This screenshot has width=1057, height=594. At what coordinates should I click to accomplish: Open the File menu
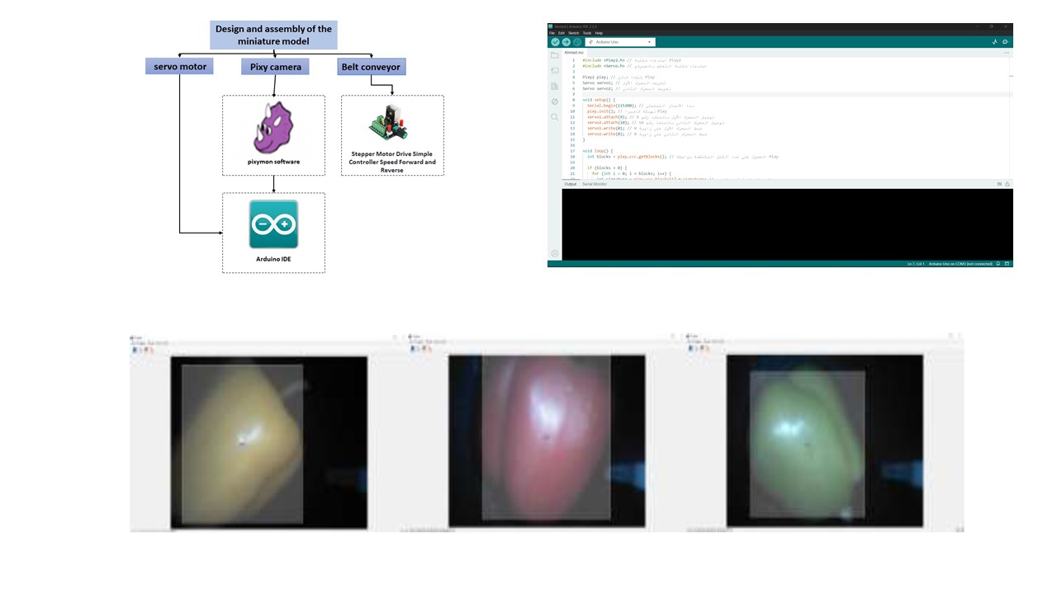552,33
